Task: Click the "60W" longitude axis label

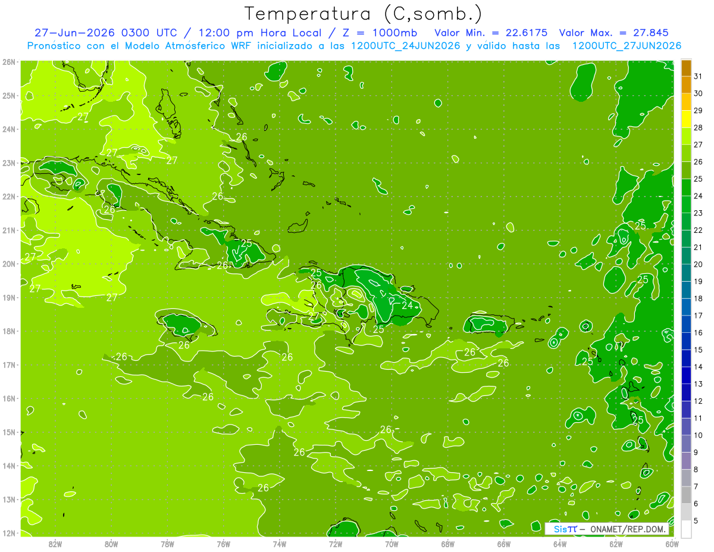Action: [x=672, y=544]
